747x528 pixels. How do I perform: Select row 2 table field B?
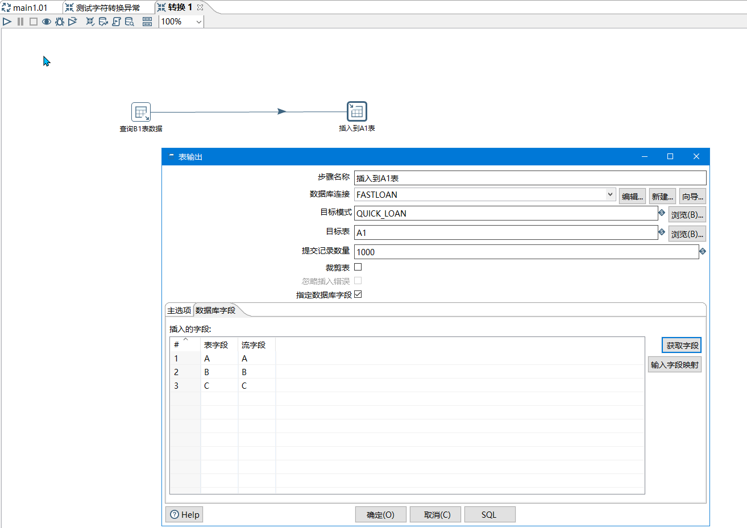[219, 372]
